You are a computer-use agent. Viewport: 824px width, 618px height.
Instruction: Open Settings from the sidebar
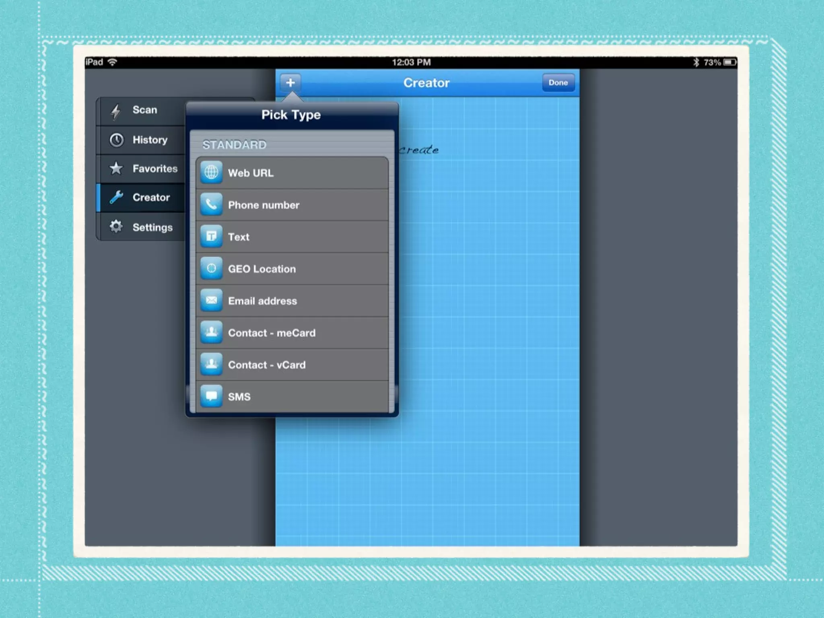152,227
